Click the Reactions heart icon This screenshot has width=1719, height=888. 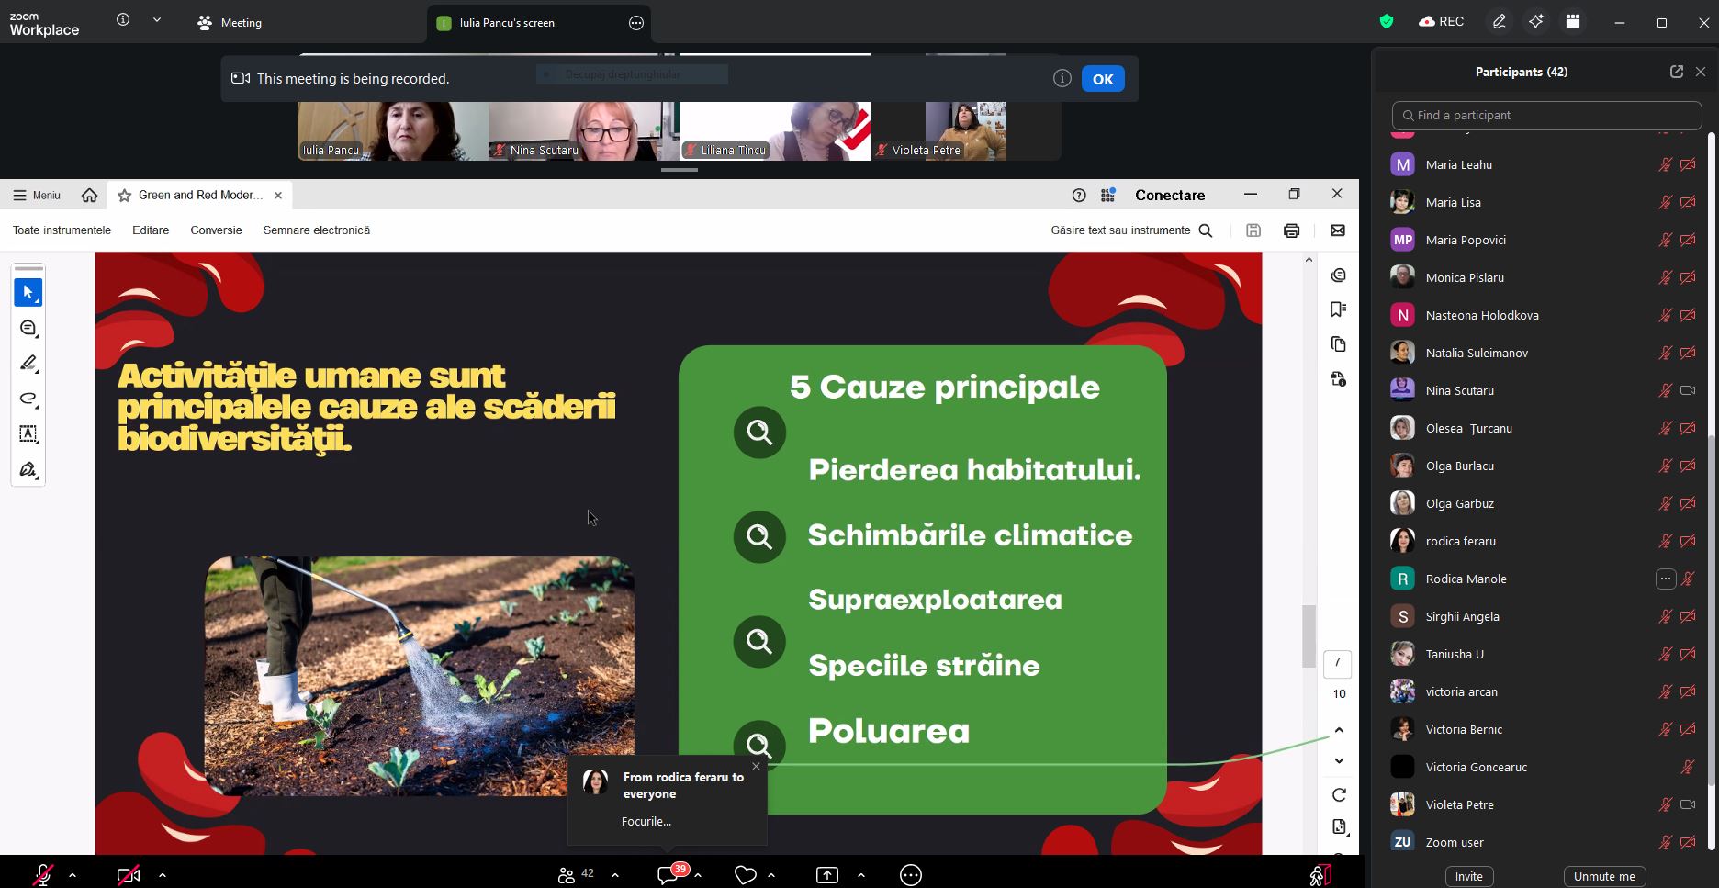click(745, 875)
